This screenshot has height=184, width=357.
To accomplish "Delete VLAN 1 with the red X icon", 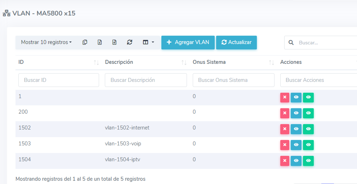I will pyautogui.click(x=285, y=97).
